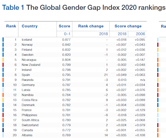This screenshot has width=166, height=138.
Task: Select the Score column header
Action: tap(64, 26)
